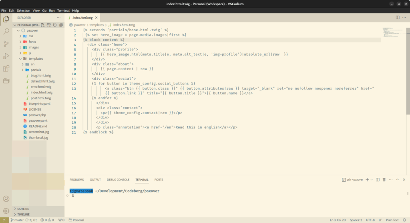Collapse the paxover root folder

[x=18, y=30]
